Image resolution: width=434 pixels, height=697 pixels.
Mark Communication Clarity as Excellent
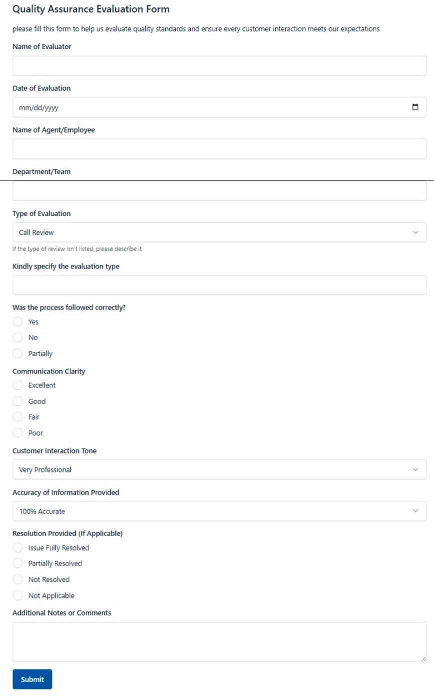click(x=18, y=385)
